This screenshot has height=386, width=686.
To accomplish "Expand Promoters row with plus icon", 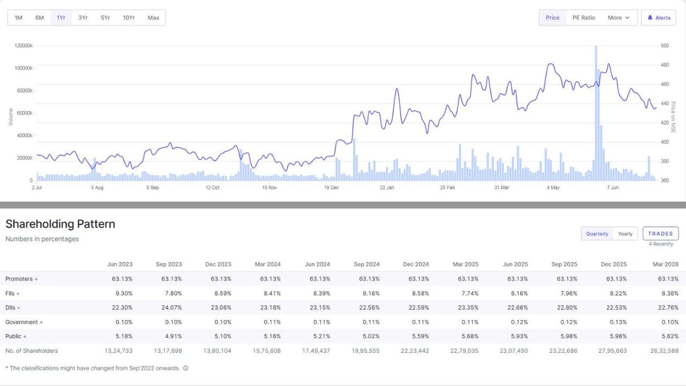I will coord(36,279).
